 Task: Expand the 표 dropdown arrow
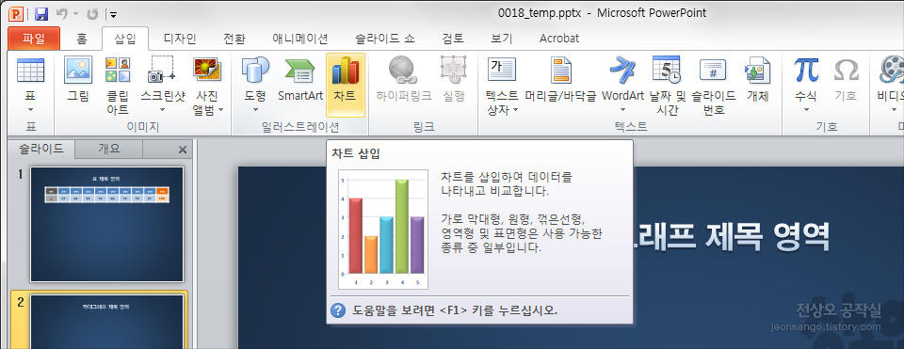click(30, 109)
